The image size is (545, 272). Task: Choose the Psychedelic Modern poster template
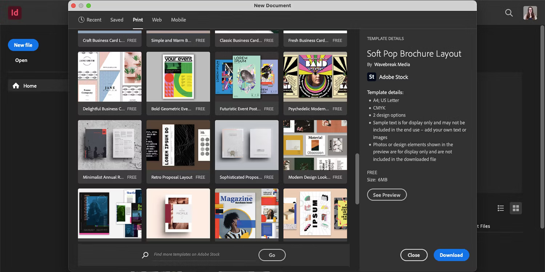pyautogui.click(x=315, y=77)
